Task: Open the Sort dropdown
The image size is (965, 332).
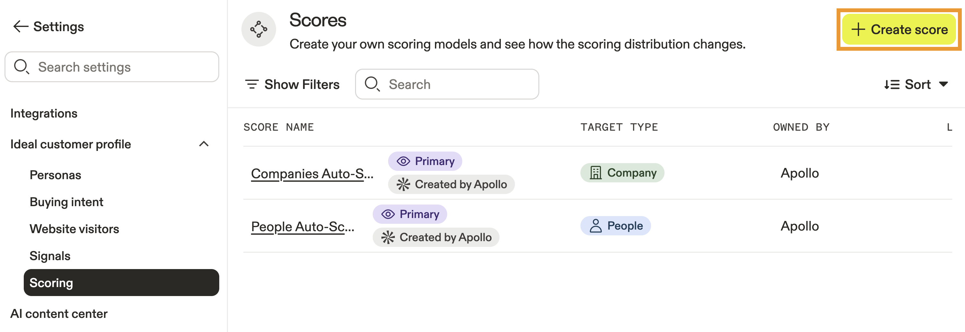Action: (916, 84)
